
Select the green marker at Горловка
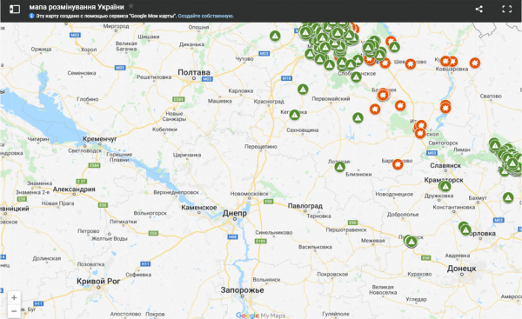465,229
